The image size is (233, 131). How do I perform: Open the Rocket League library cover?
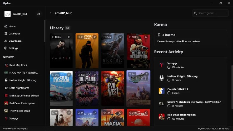click(61, 88)
